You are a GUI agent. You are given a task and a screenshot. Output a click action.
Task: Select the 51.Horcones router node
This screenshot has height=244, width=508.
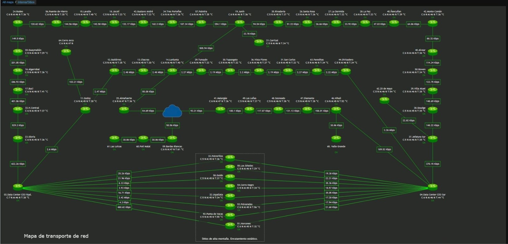230,225
